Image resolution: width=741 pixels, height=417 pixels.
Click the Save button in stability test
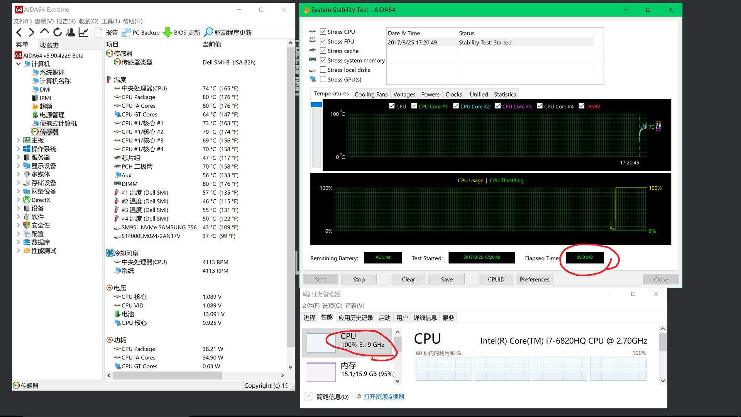point(446,279)
